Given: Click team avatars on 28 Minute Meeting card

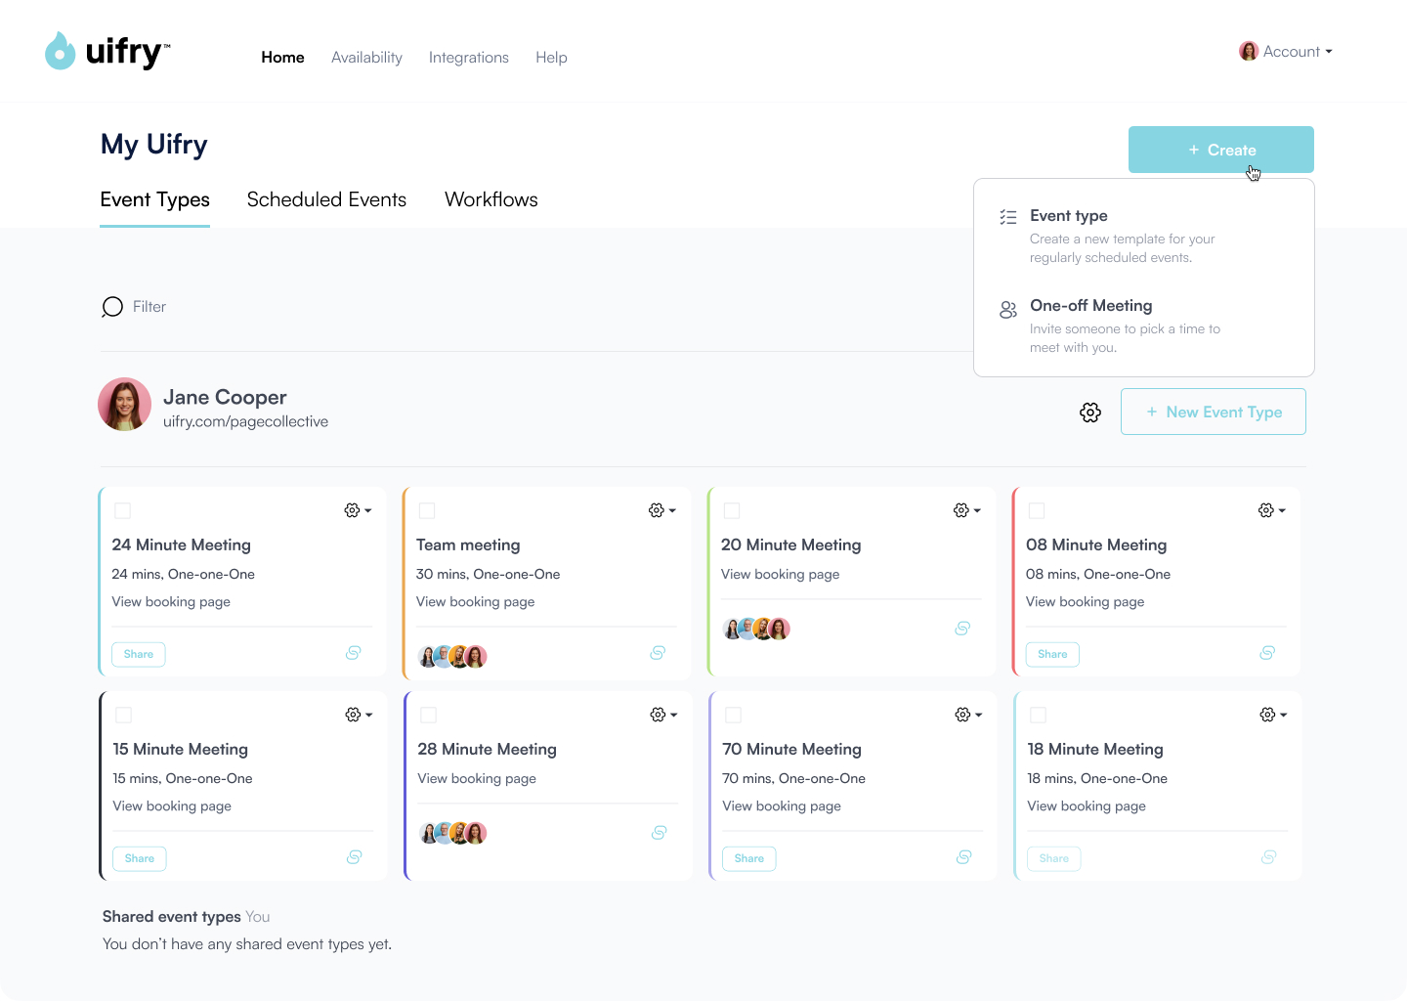Looking at the screenshot, I should 453,833.
